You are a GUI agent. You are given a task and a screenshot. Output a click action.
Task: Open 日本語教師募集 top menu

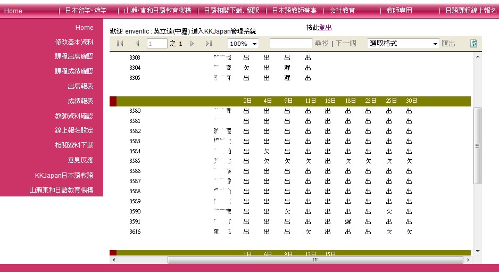tap(294, 11)
